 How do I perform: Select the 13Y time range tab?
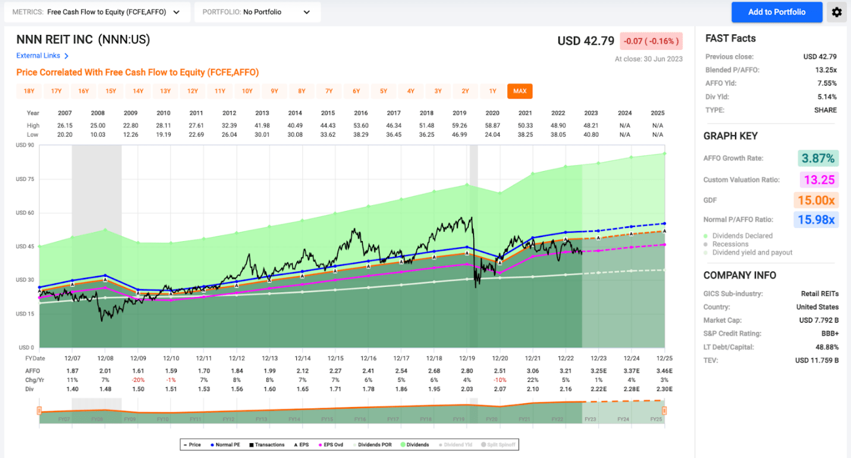165,91
